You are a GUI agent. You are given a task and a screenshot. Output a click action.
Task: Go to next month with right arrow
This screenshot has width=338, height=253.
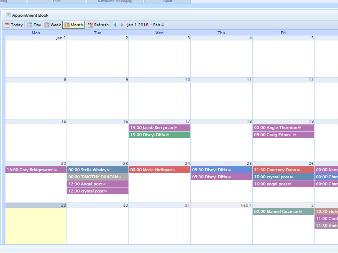tap(122, 25)
